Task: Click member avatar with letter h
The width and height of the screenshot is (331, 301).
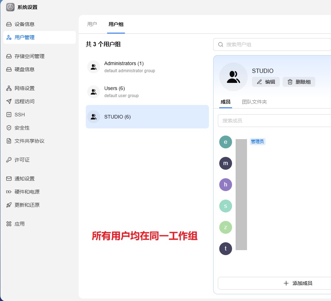Action: coord(225,185)
